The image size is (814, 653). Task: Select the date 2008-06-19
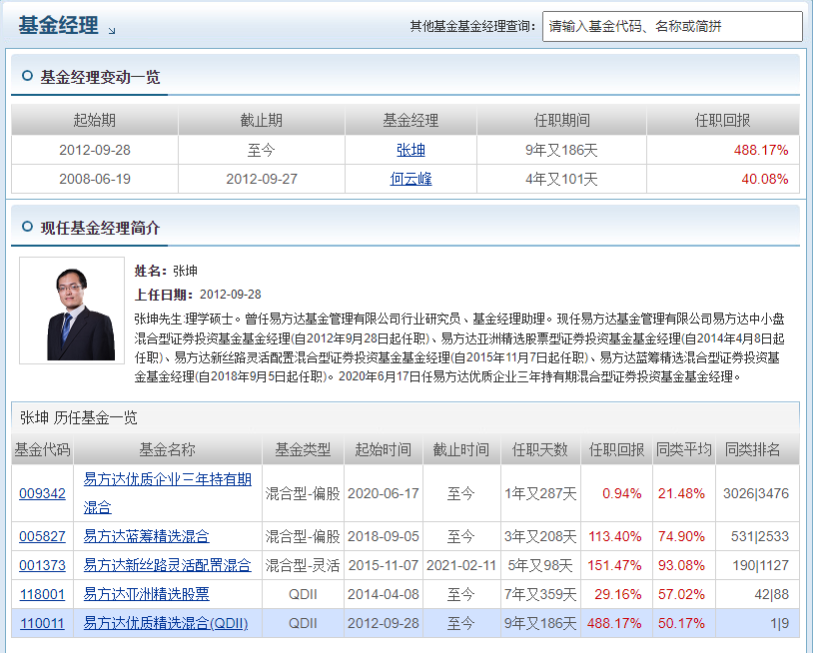coord(95,179)
